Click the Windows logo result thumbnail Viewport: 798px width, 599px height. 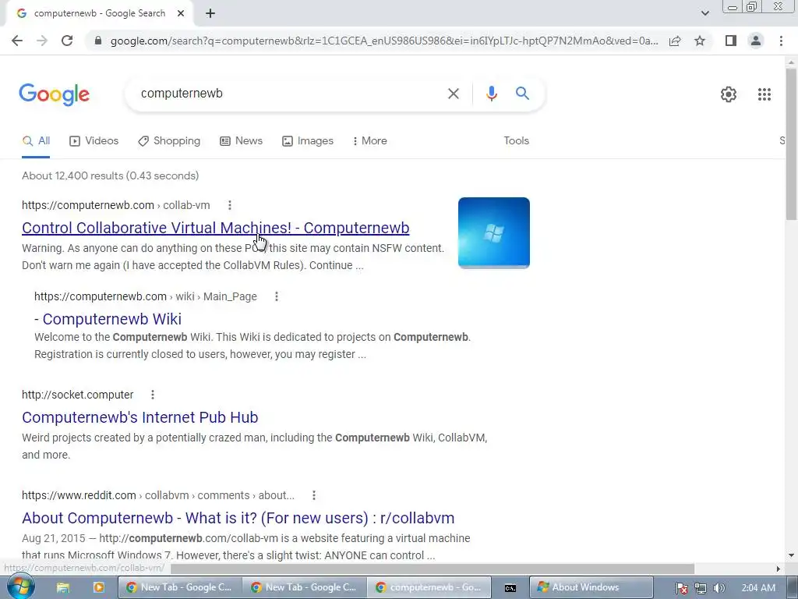493,232
